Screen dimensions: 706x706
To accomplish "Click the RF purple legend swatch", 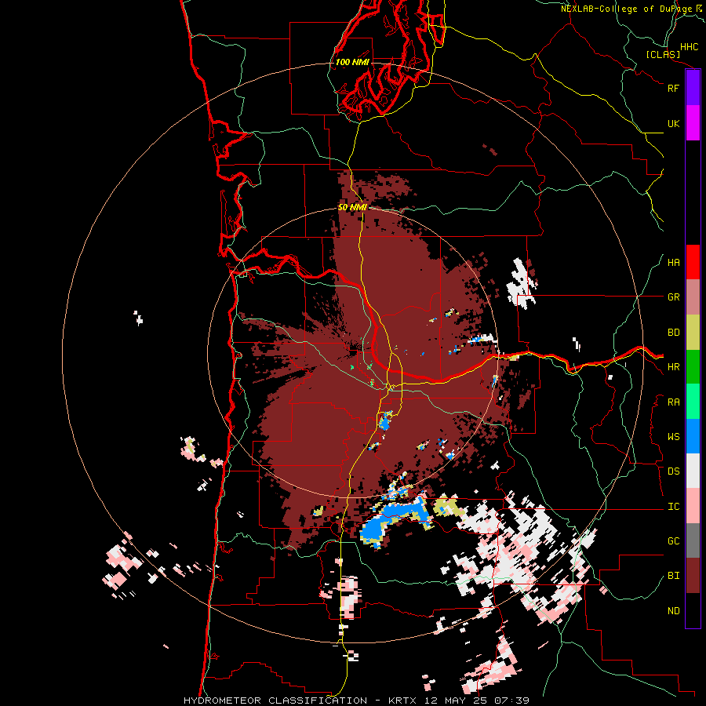I will coord(693,88).
